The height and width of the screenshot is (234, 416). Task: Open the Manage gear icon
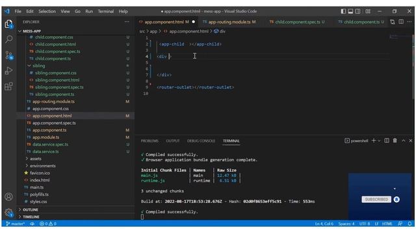tap(8, 213)
